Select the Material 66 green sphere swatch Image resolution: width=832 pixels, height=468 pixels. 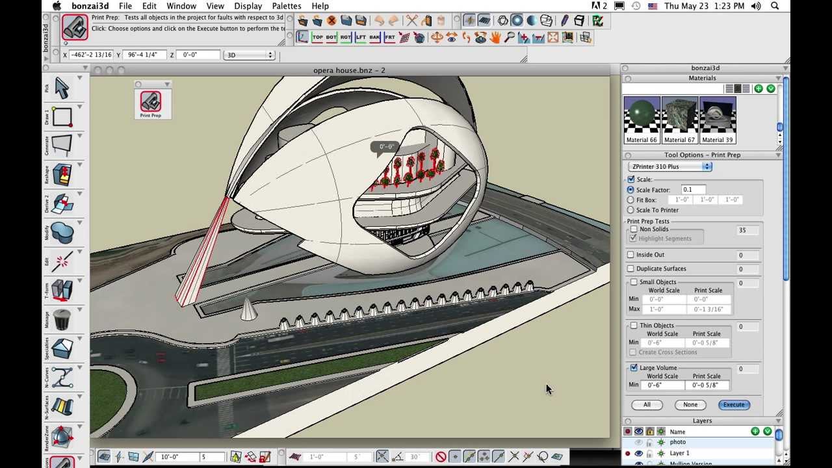(642, 120)
